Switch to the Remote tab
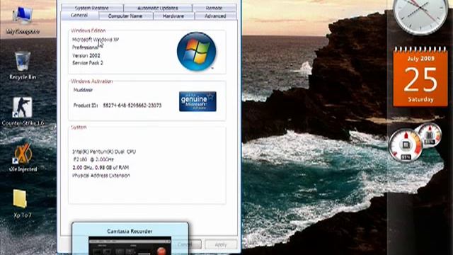 point(214,8)
